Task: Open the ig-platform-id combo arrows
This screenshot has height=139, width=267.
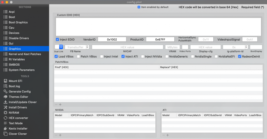Action: point(246,47)
